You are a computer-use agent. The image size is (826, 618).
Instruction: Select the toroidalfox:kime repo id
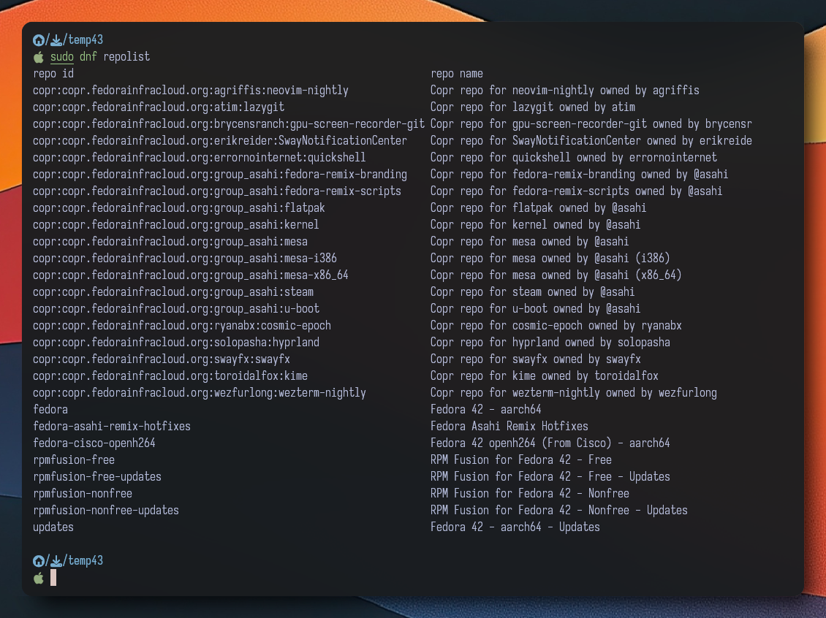click(170, 377)
